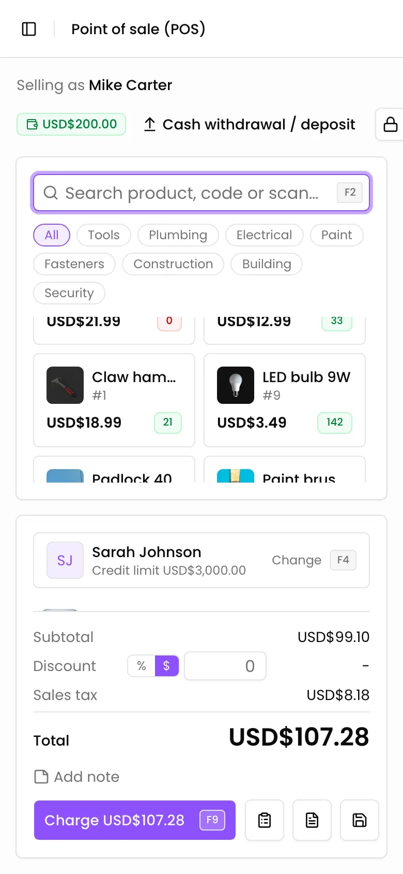This screenshot has height=874, width=403.
Task: Filter products by Electrical category
Action: pyautogui.click(x=264, y=235)
